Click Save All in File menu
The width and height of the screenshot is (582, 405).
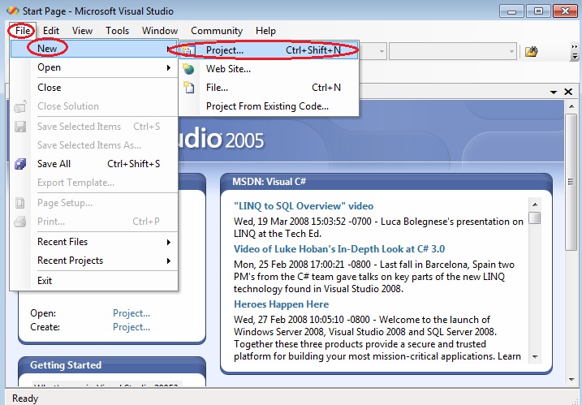point(94,164)
